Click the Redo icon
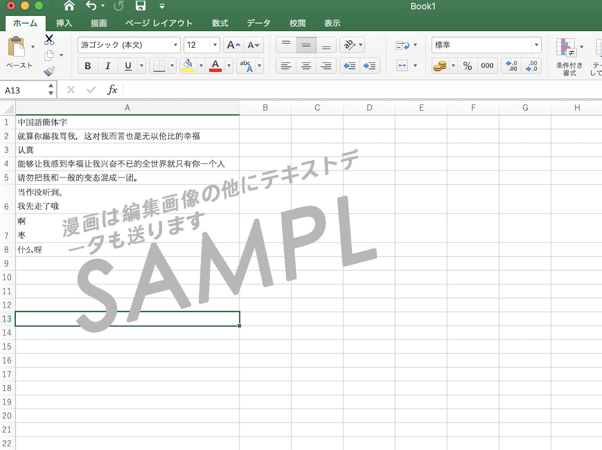Screen dimensions: 602x450 (x=118, y=6)
